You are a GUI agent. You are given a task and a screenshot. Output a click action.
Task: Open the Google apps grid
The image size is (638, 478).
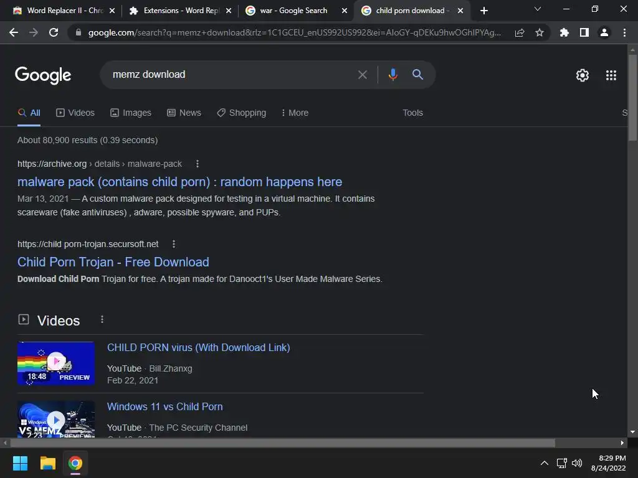pyautogui.click(x=611, y=75)
